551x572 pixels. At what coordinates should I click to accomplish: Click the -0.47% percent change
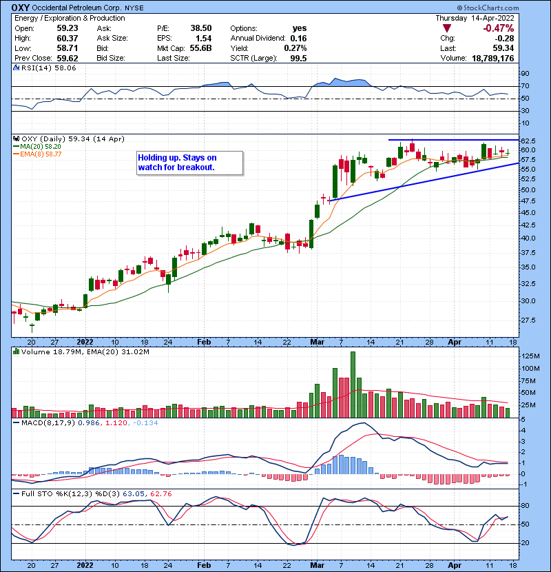pyautogui.click(x=499, y=28)
